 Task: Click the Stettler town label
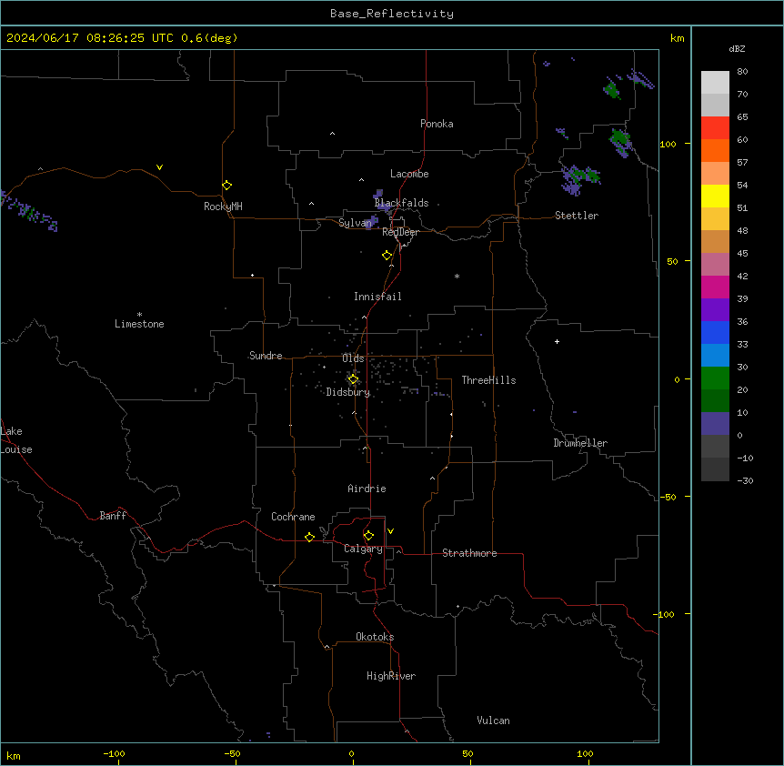(x=577, y=216)
